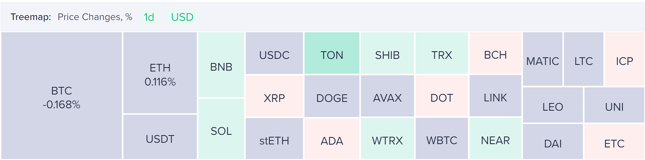Select the MATIC tile
The width and height of the screenshot is (645, 160).
click(x=543, y=59)
